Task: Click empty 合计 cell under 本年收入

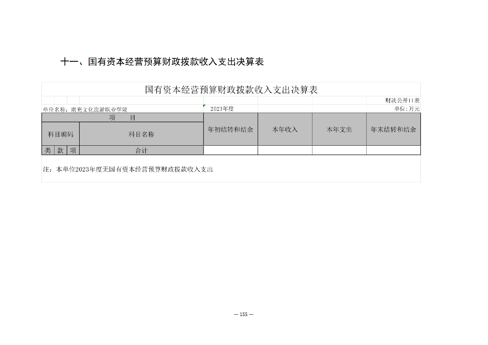Action: click(x=285, y=150)
